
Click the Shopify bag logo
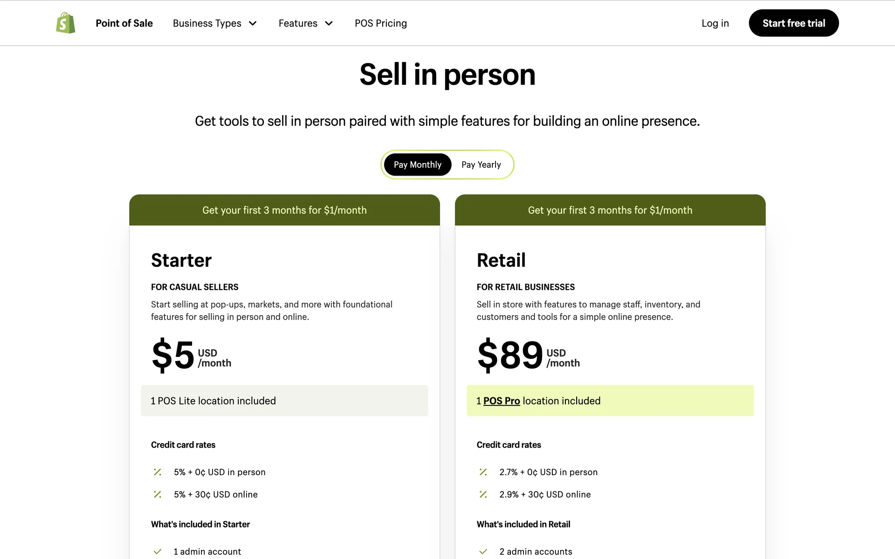65,23
